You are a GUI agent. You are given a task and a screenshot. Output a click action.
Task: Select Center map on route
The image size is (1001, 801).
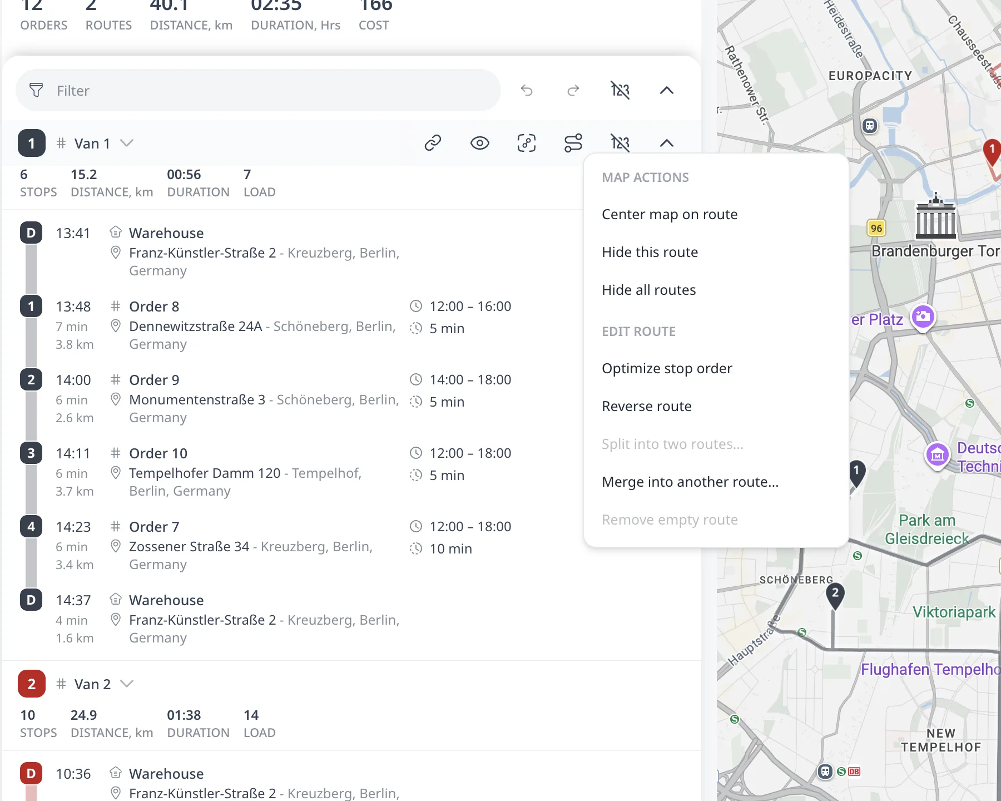(x=670, y=214)
